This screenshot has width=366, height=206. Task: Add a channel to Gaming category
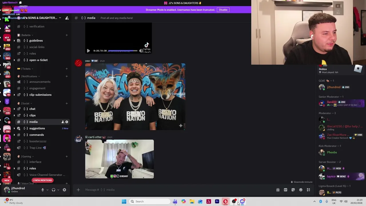[67, 157]
